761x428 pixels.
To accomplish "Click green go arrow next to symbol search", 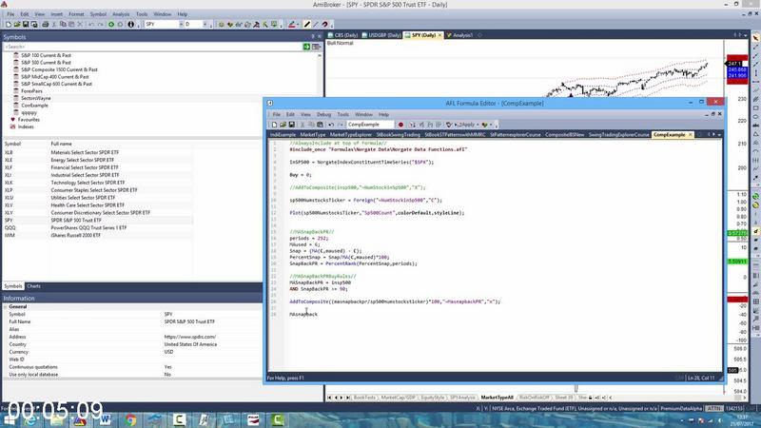I will (x=306, y=47).
